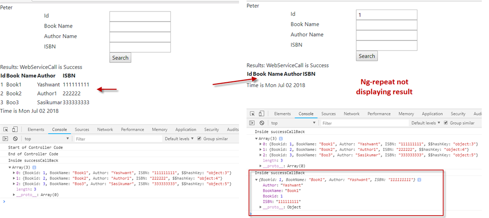Viewport: 489px width, 218px height.
Task: Expand item 0 Book1 in left console
Action: 14,173
